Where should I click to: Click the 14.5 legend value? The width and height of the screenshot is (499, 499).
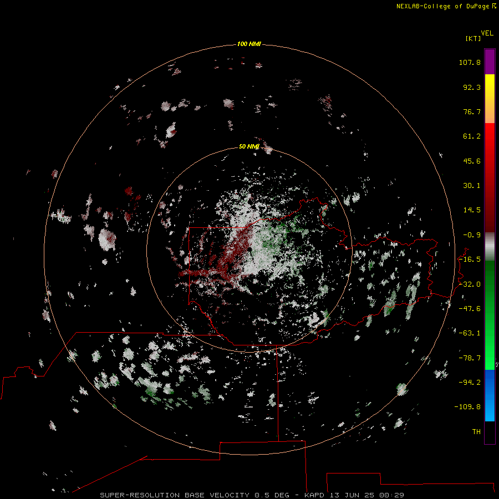(472, 210)
